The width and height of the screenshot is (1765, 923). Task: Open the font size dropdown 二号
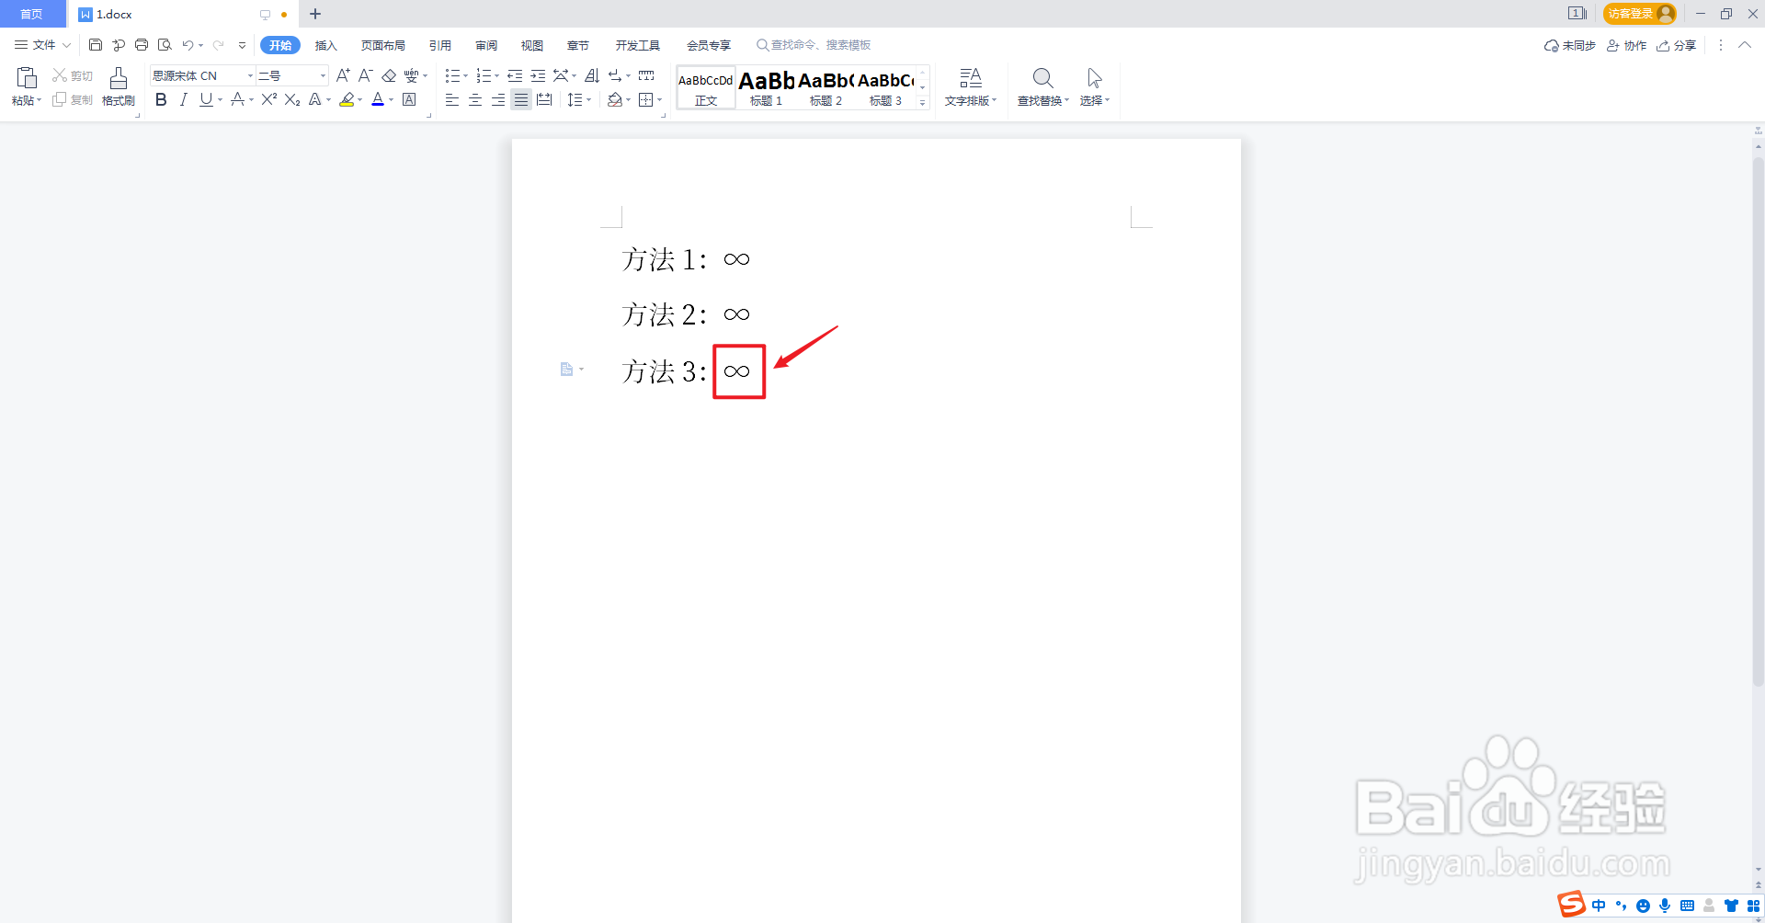click(323, 75)
